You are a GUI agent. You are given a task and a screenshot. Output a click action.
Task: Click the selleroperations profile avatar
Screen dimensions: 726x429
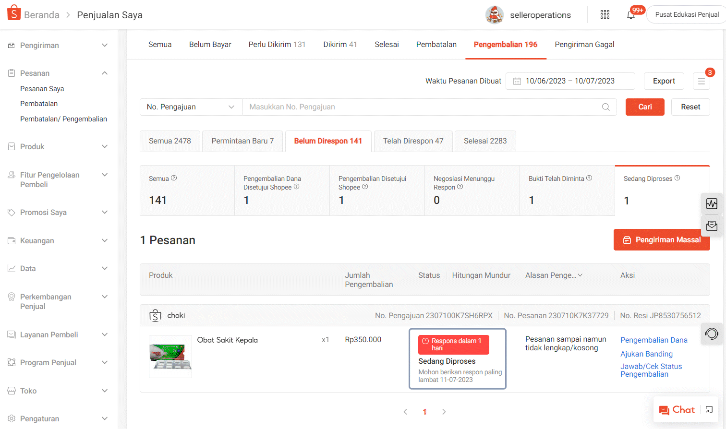[495, 14]
